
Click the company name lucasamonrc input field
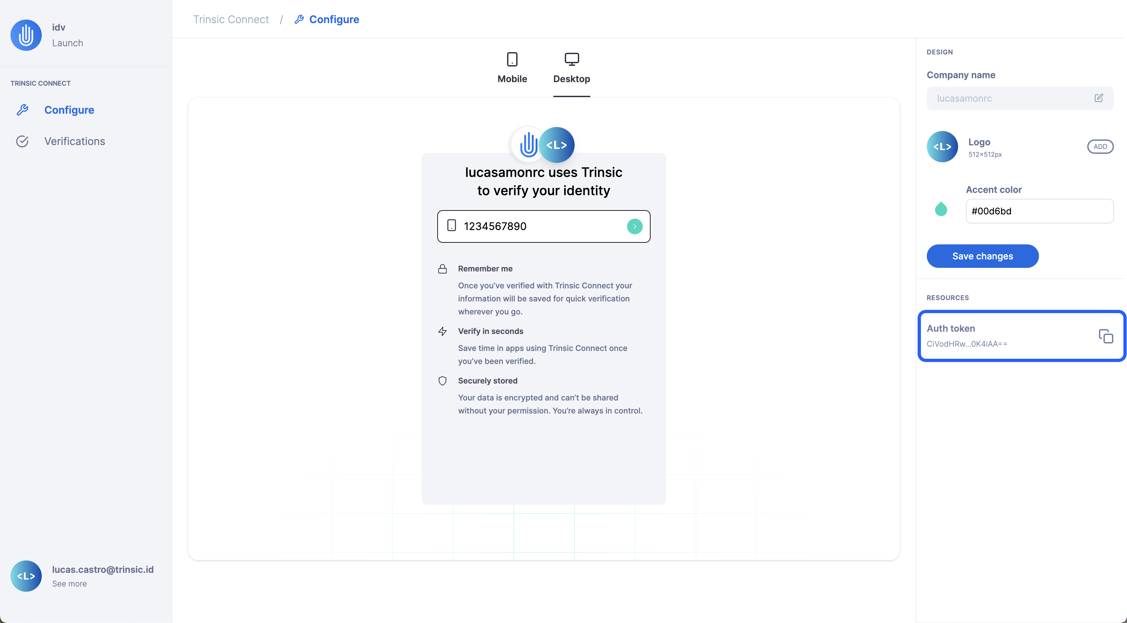coord(1010,98)
